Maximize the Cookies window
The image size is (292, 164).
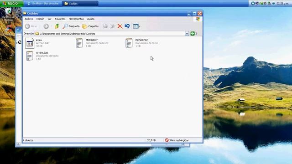194,13
